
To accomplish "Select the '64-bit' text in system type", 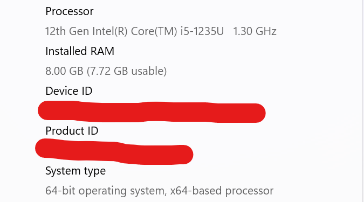I will pyautogui.click(x=60, y=191).
